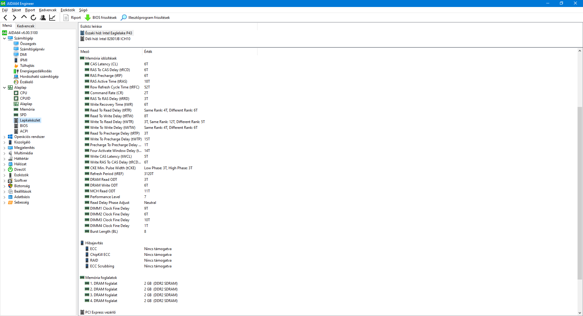This screenshot has height=316, width=583.
Task: Open the Eszközök menu
Action: pyautogui.click(x=68, y=10)
